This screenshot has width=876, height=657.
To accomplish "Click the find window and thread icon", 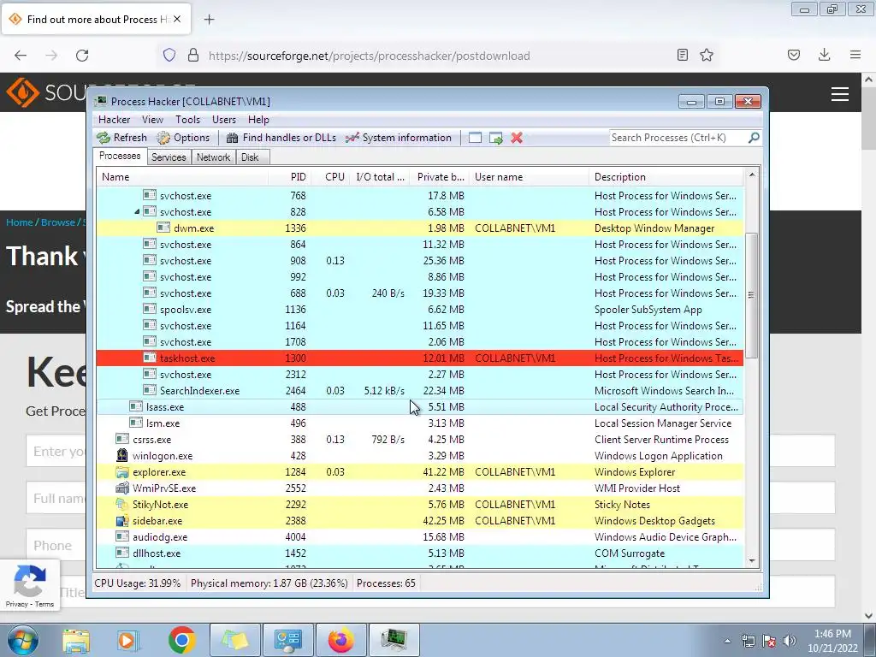I will 495,138.
